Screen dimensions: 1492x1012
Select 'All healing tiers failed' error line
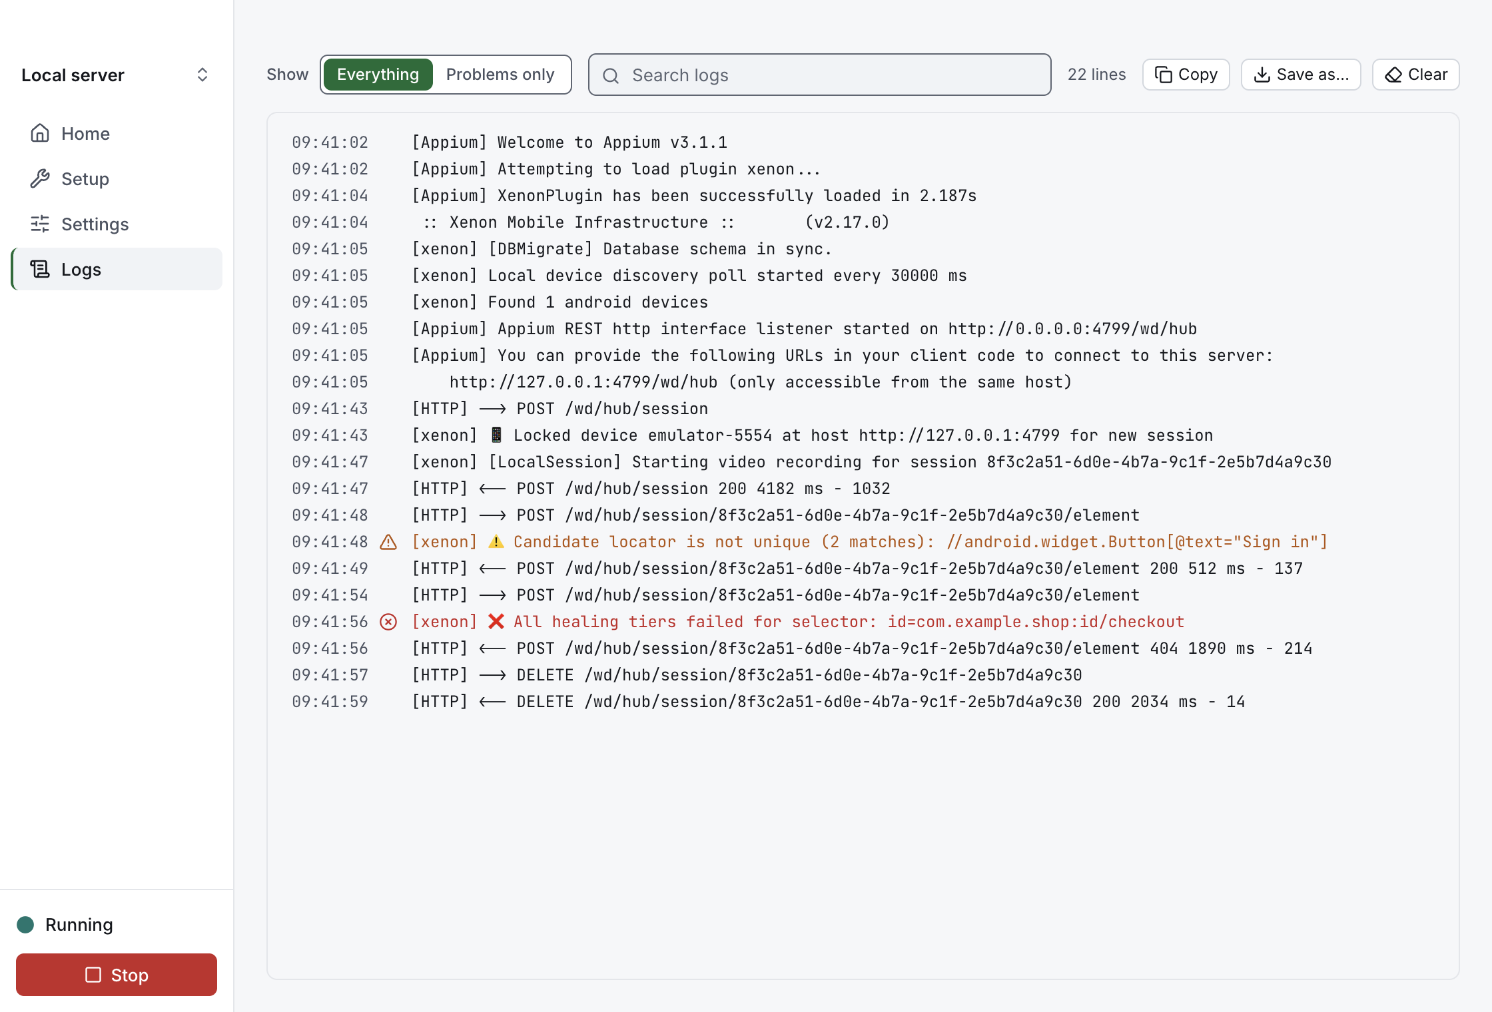863,622
